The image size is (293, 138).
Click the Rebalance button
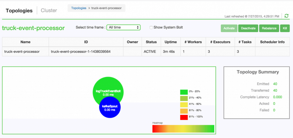point(268,28)
